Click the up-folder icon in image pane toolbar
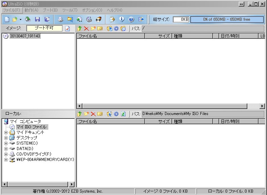This screenshot has width=267, height=195. [80, 29]
